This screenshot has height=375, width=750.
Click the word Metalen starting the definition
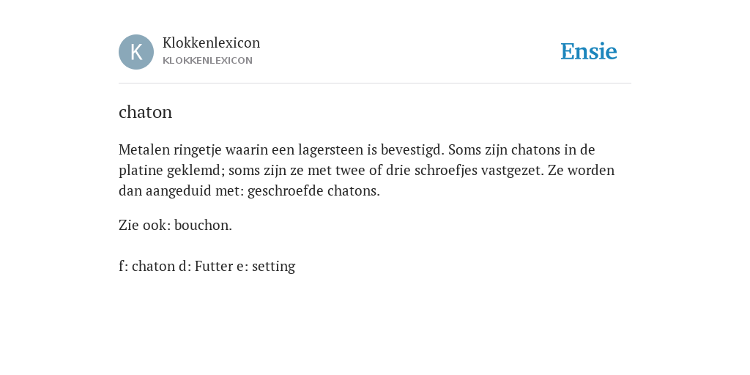click(144, 149)
